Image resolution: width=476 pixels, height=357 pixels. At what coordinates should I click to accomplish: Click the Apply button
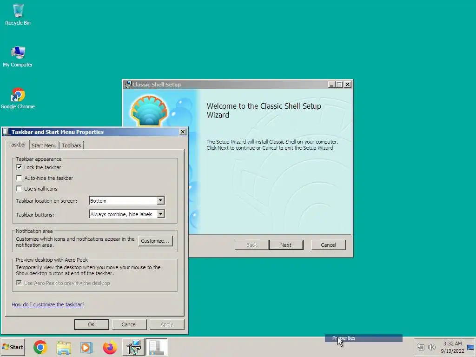167,324
